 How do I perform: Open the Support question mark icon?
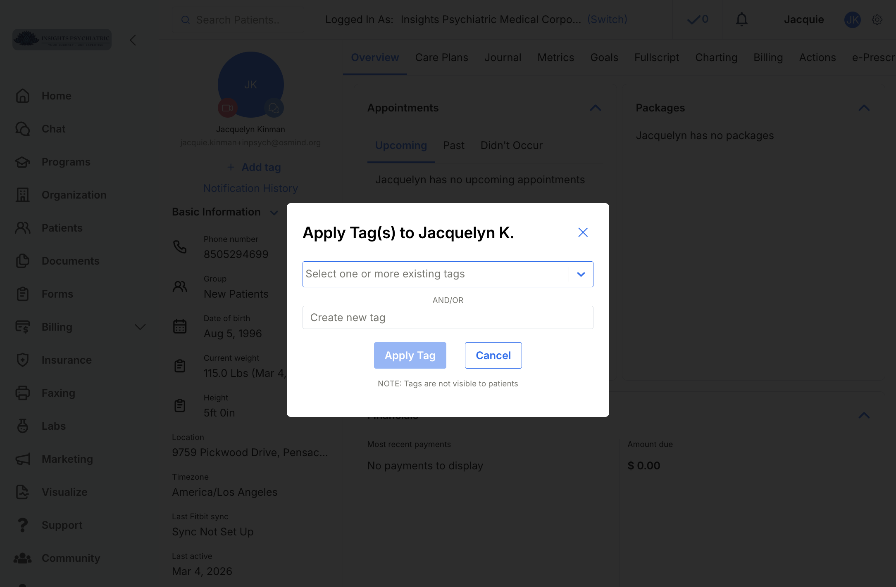(x=23, y=525)
